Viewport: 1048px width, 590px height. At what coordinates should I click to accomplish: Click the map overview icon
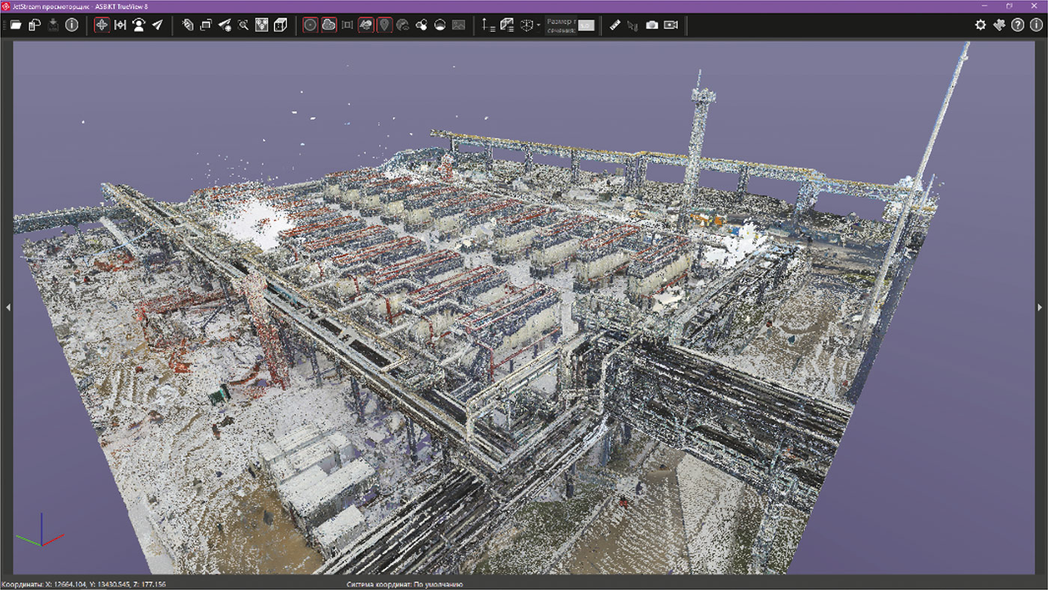pyautogui.click(x=261, y=25)
